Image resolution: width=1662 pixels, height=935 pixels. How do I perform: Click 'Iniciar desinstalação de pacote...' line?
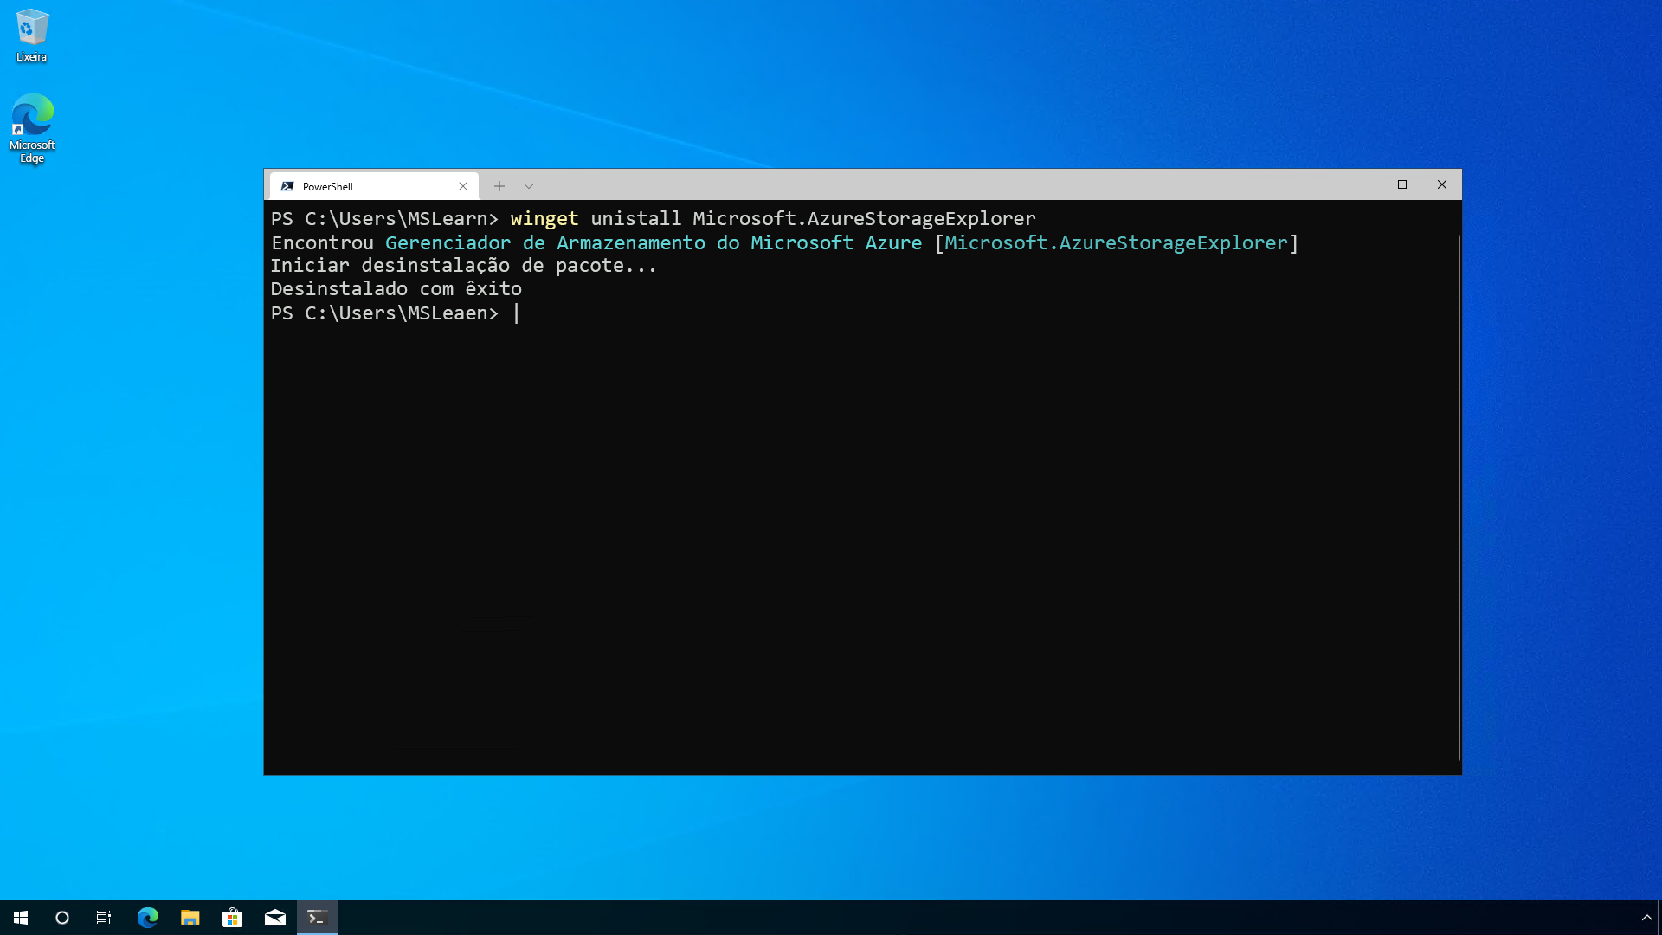click(464, 266)
